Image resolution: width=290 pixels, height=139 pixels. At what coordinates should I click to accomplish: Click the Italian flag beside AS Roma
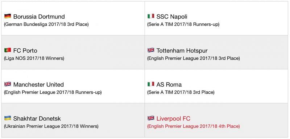[x=151, y=84]
